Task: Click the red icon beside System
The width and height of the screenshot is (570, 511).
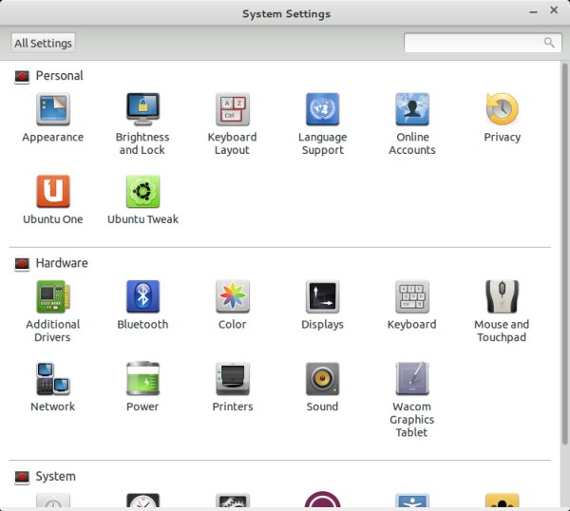Action: point(22,478)
